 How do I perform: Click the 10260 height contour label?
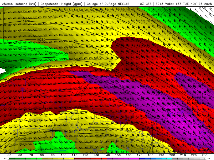[41, 39]
